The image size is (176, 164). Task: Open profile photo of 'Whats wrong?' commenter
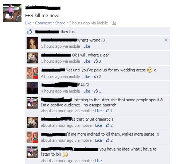(32, 43)
